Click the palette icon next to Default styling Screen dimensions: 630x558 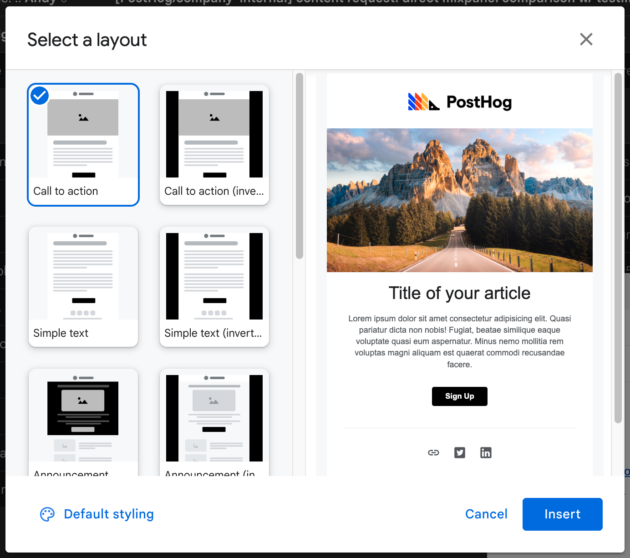pyautogui.click(x=47, y=514)
